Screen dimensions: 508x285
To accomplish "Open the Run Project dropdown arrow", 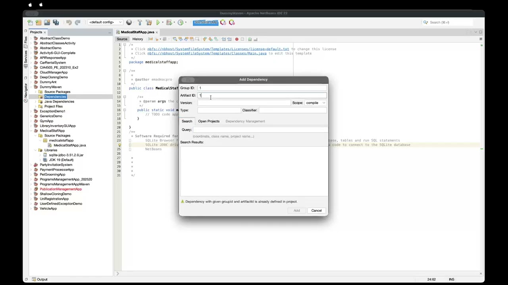I will pyautogui.click(x=163, y=23).
